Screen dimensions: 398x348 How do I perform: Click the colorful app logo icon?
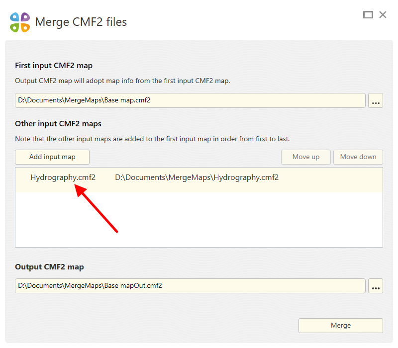20,22
